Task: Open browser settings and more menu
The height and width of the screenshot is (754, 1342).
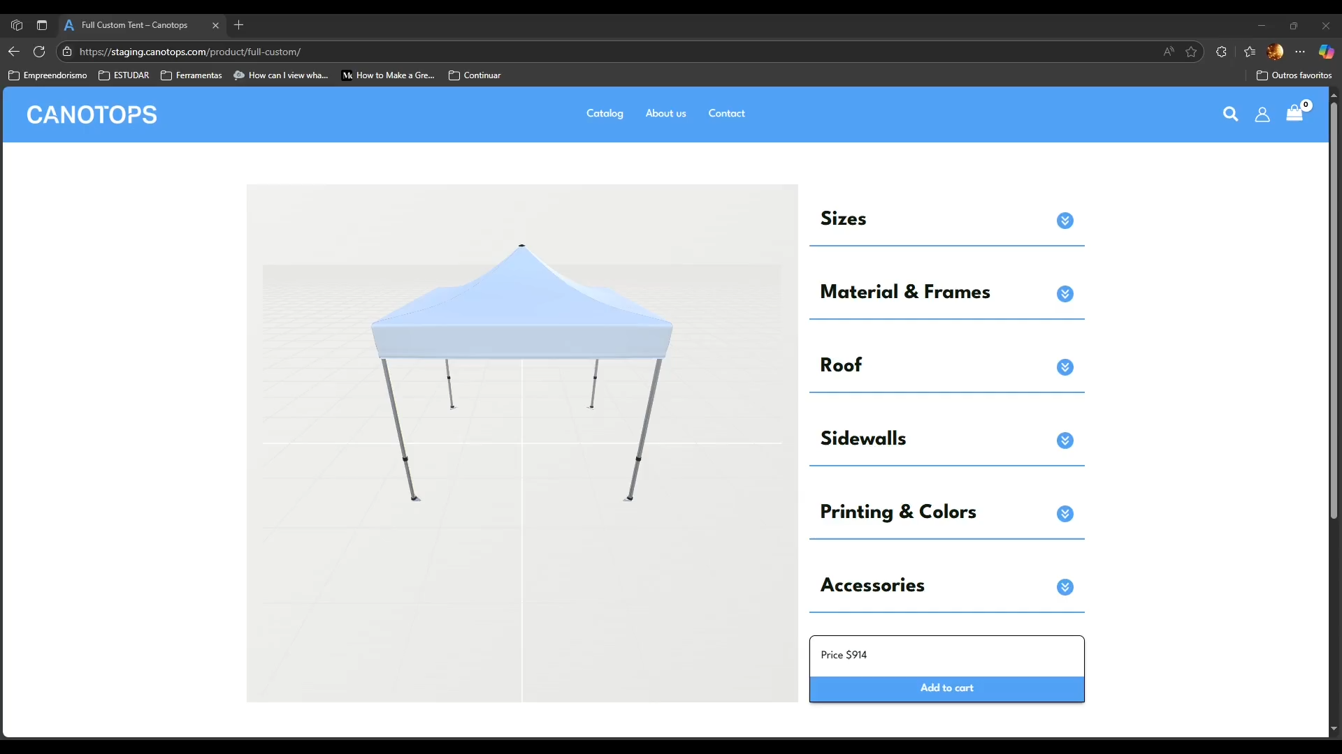Action: [1300, 52]
